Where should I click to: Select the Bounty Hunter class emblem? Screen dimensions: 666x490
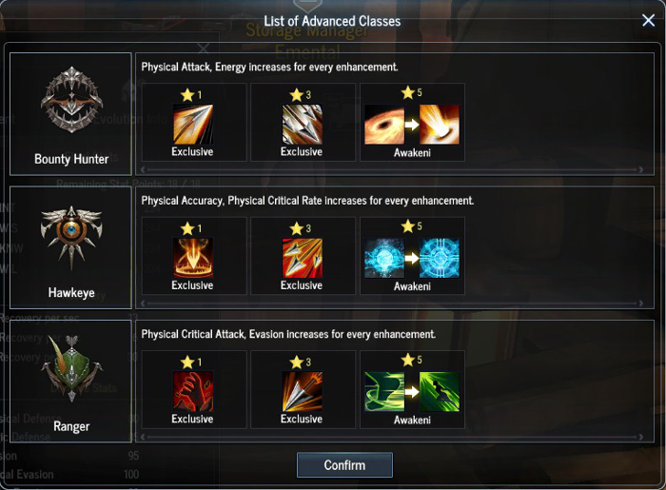click(71, 100)
